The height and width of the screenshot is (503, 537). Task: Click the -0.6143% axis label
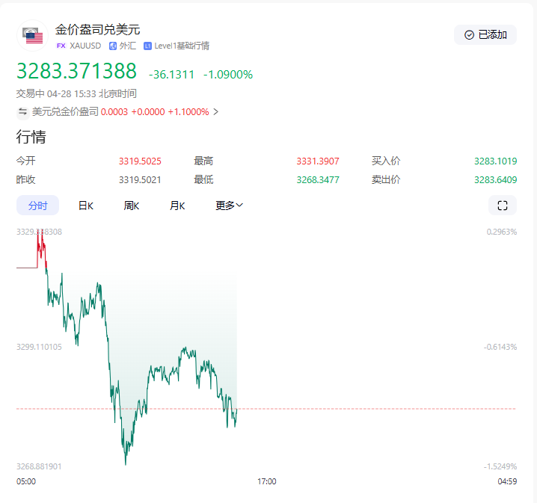(x=500, y=347)
